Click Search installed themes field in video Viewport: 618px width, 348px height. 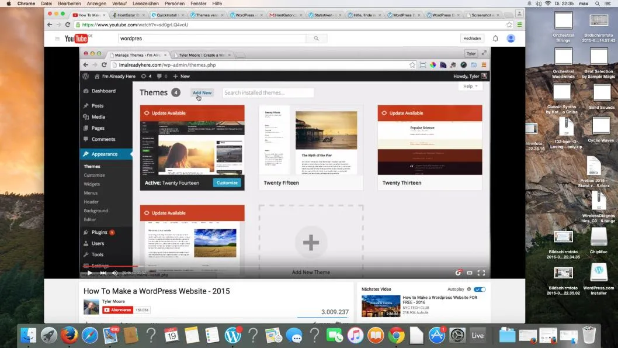268,93
